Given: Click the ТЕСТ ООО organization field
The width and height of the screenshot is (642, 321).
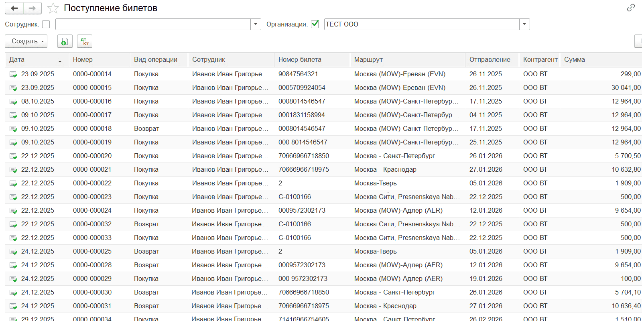Looking at the screenshot, I should pos(421,24).
